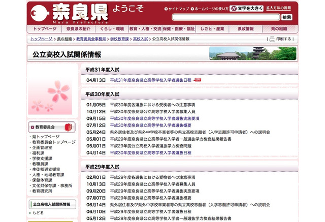The height and width of the screenshot is (222, 325).
Task: Click the red schoolbag icon beside 教育委員会
Action: [x=69, y=128]
